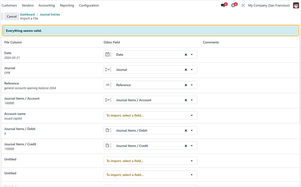Open the Customers menu
The width and height of the screenshot is (301, 187).
pos(9,5)
